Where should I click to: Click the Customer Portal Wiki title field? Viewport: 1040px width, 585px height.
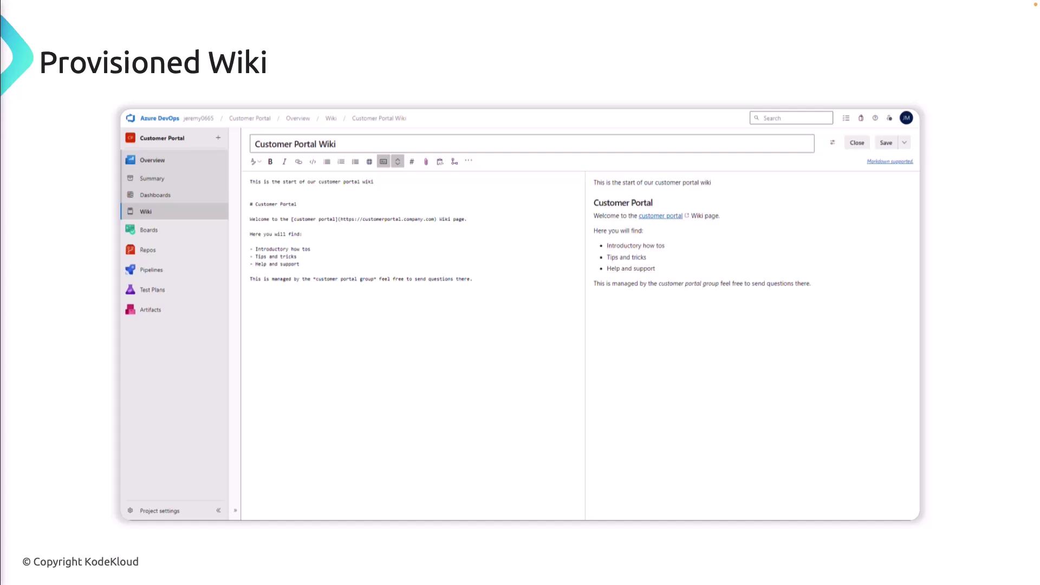[531, 144]
